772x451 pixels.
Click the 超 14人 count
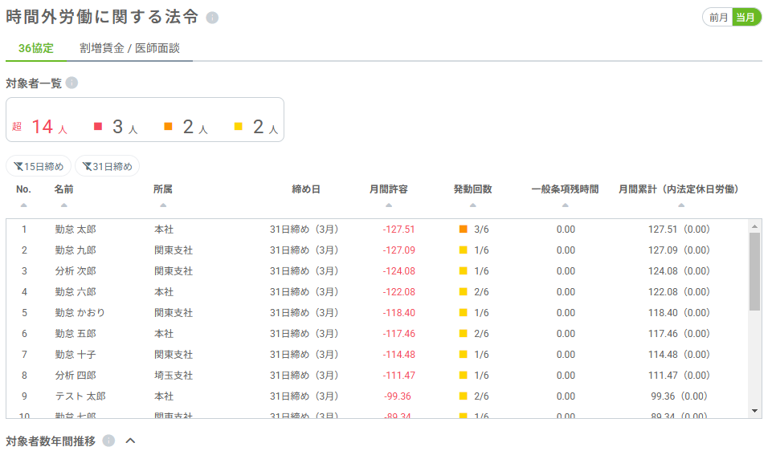point(40,127)
